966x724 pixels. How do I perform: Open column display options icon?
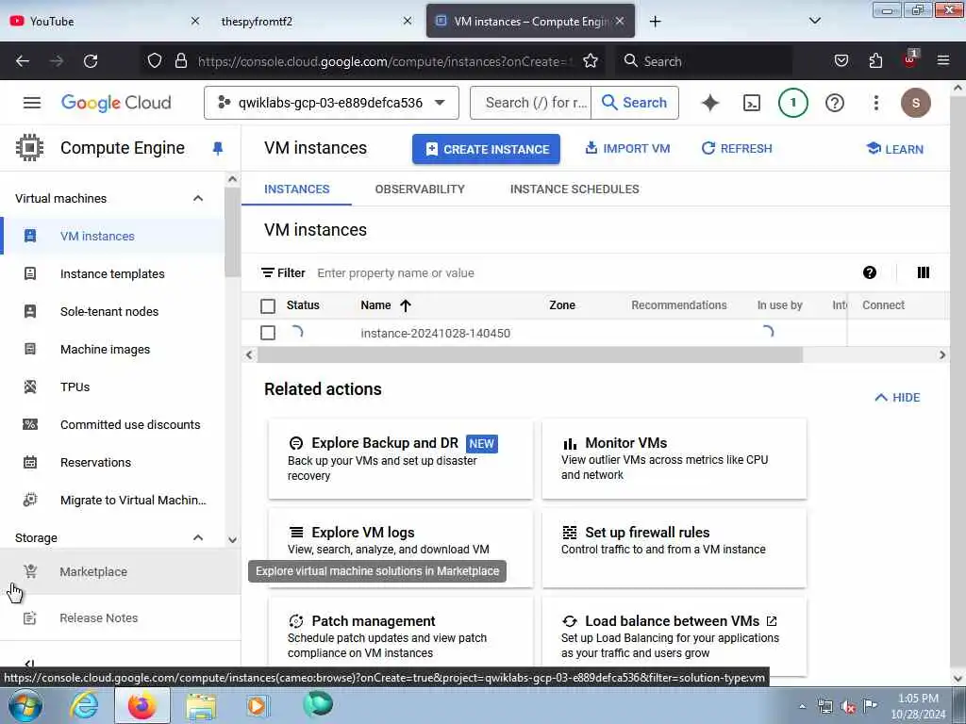923,272
